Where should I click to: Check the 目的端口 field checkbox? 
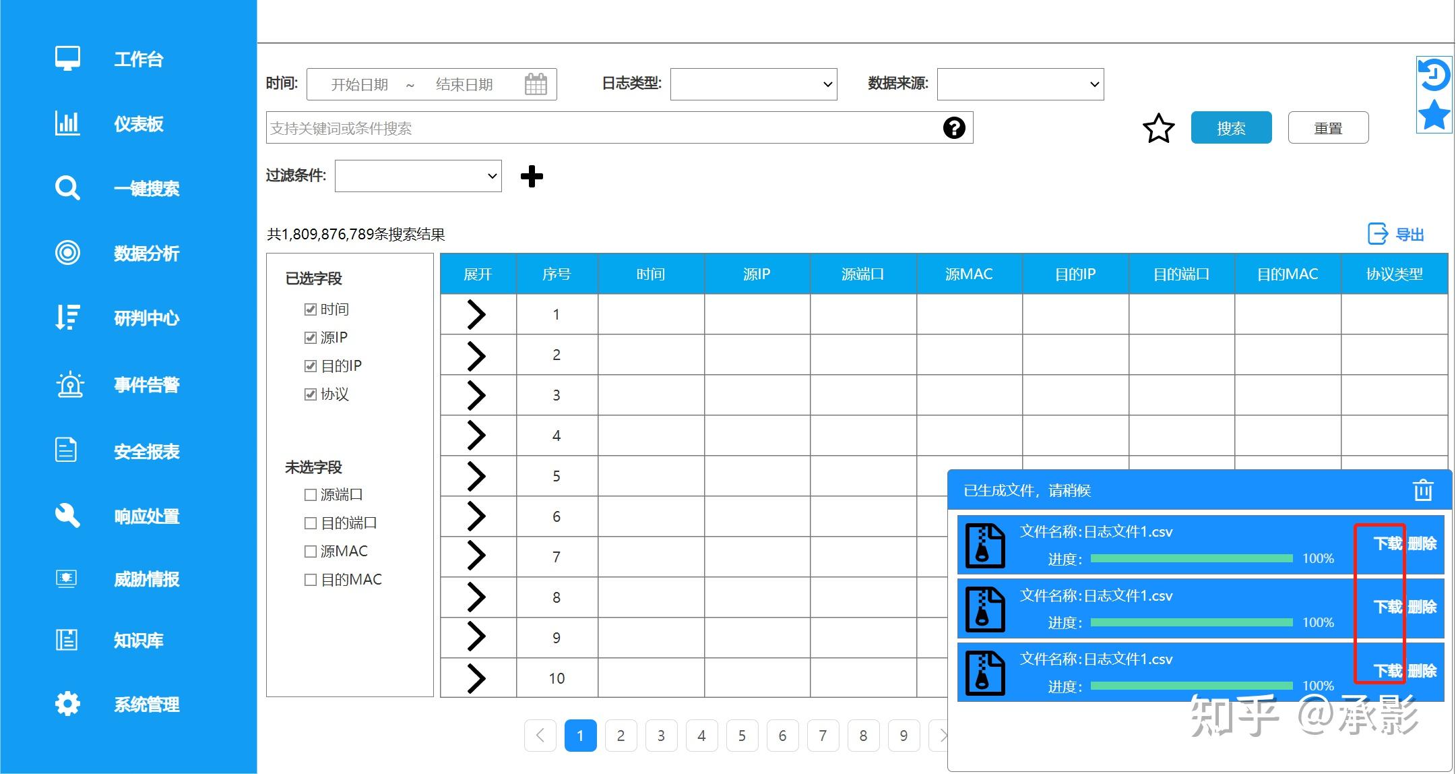coord(311,523)
